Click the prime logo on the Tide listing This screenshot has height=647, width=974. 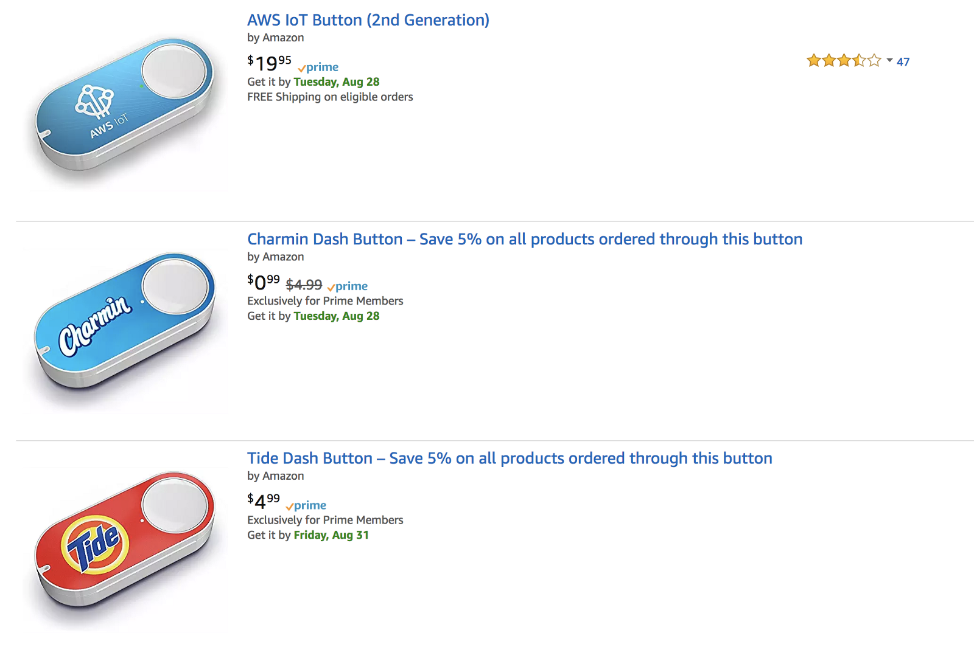coord(306,506)
